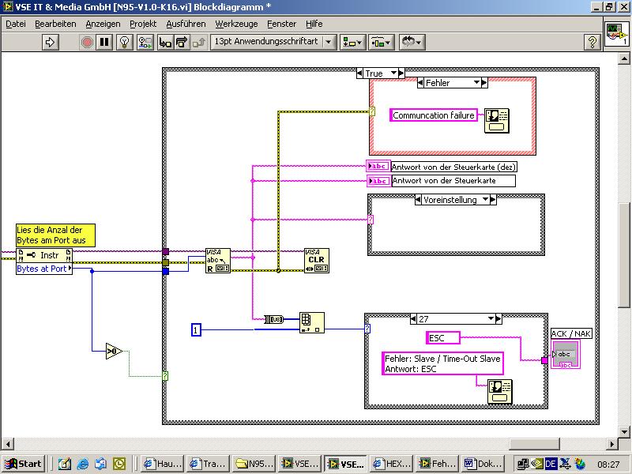This screenshot has width=632, height=474.
Task: Open the Ausführen menu
Action: coord(186,24)
